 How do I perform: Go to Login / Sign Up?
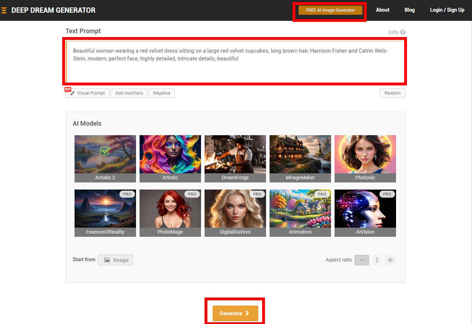[x=447, y=10]
